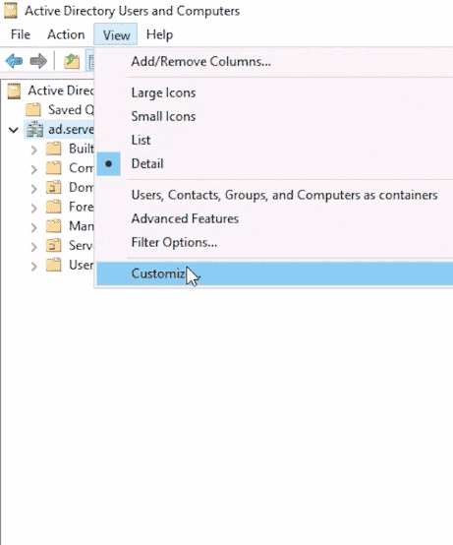Expand the ForeignSecurityPrincipals node

pos(33,209)
